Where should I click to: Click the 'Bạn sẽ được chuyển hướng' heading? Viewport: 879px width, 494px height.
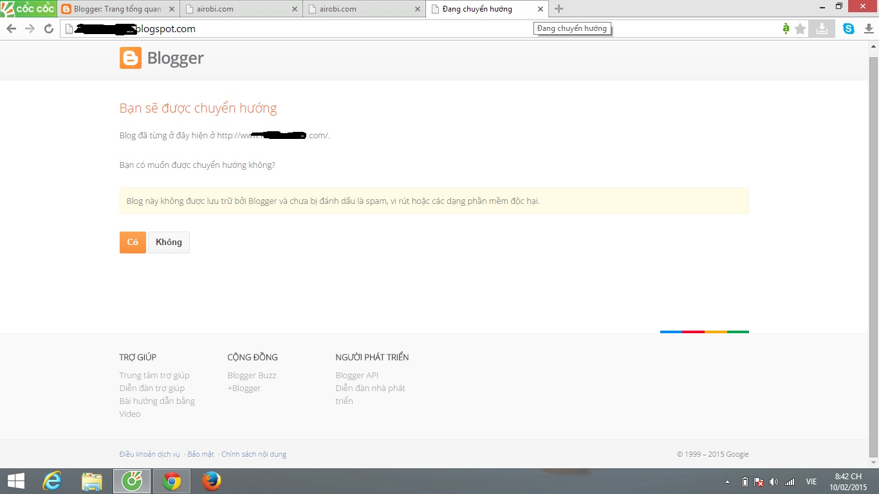point(198,108)
